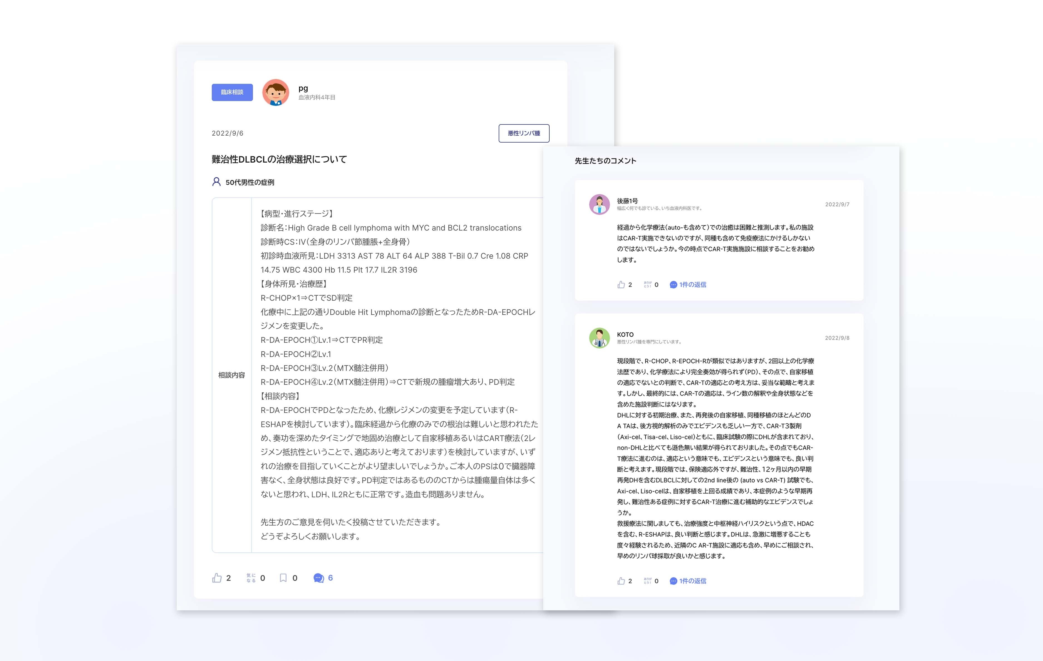Click username pg in post header
Image resolution: width=1043 pixels, height=661 pixels.
coord(303,88)
